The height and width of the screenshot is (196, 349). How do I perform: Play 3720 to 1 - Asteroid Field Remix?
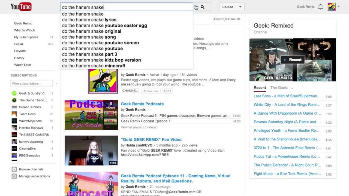coord(288,148)
